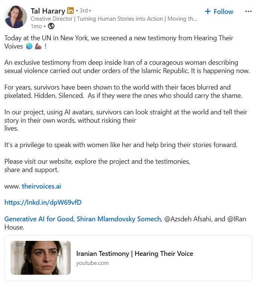Click the YouTube video preview thumbnail

pyautogui.click(x=41, y=258)
